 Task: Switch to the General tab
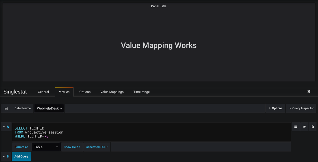point(43,92)
